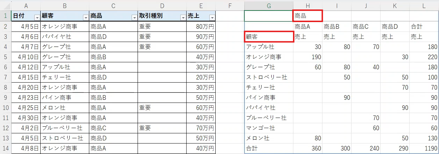This screenshot has width=439, height=154.
Task: Select column G header
Action: (269, 5)
